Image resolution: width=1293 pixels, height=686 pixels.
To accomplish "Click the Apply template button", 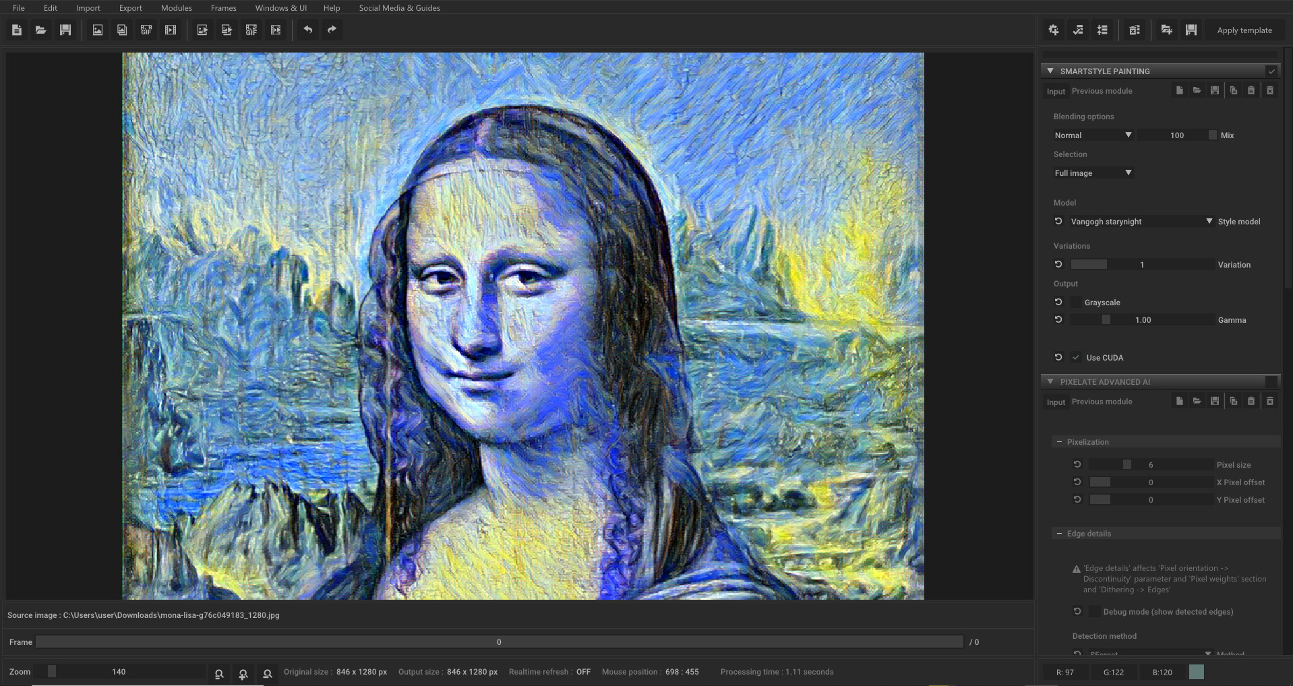I will [x=1244, y=30].
